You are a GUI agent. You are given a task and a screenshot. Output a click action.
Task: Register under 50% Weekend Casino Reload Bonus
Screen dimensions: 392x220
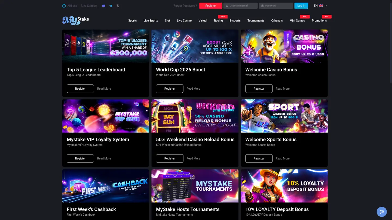(x=170, y=158)
